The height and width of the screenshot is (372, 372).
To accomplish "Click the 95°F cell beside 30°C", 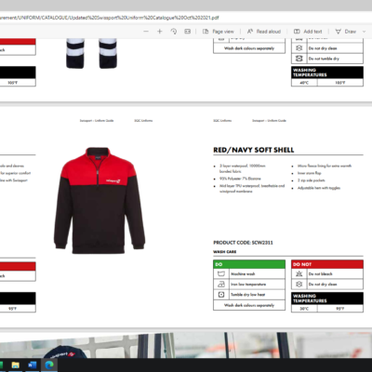I will 340,309.
